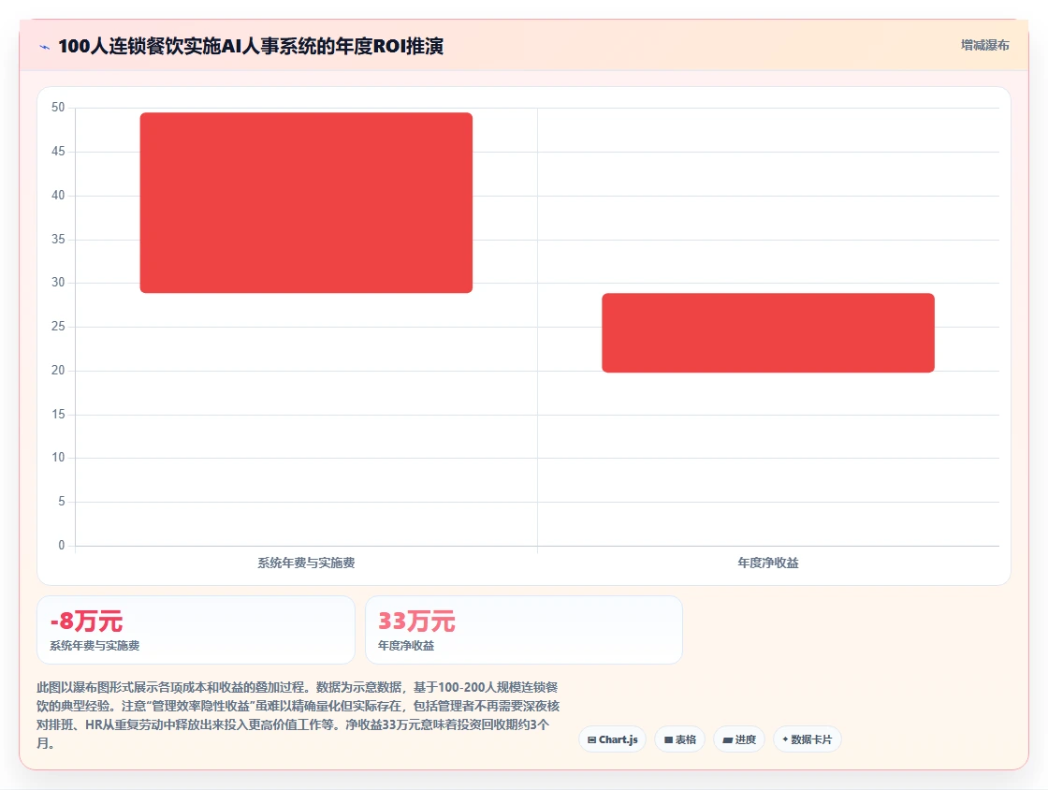Click y-axis value 10
The height and width of the screenshot is (790, 1048).
point(58,457)
